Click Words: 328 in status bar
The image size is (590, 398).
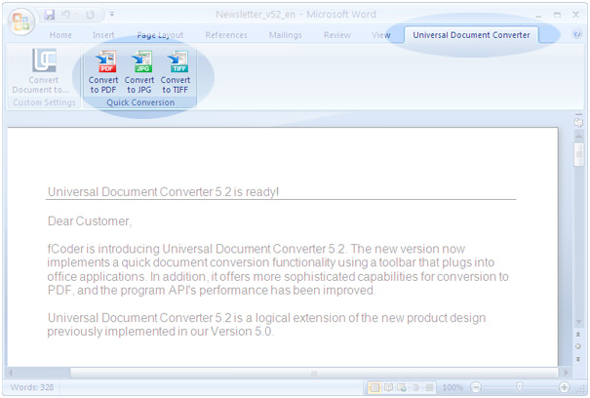tap(32, 387)
